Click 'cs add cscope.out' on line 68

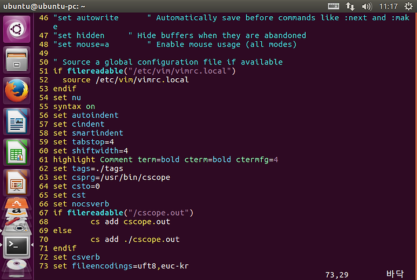coord(130,221)
